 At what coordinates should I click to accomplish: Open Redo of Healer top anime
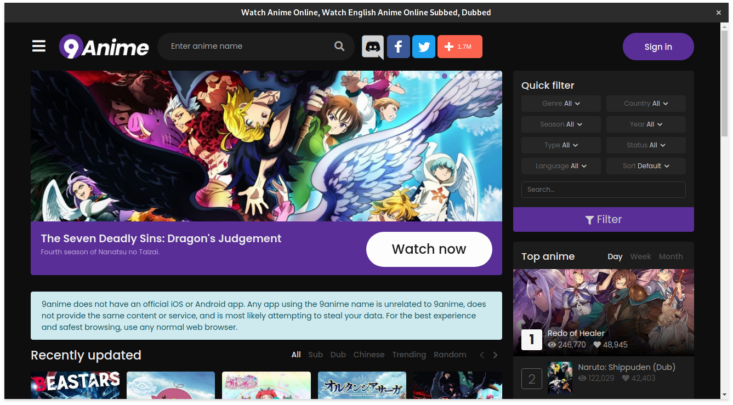tap(576, 333)
